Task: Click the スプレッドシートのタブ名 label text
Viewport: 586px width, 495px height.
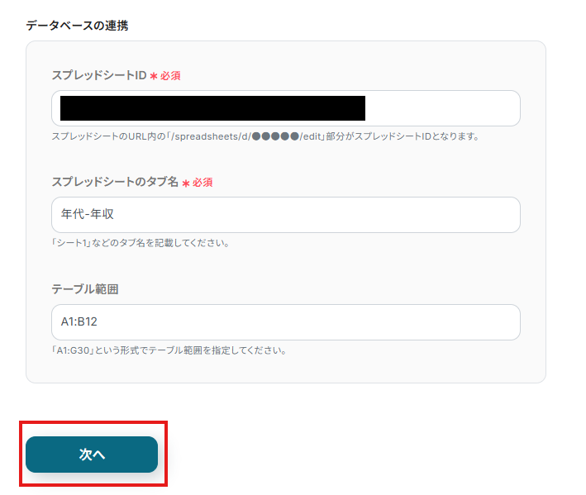Action: [115, 182]
